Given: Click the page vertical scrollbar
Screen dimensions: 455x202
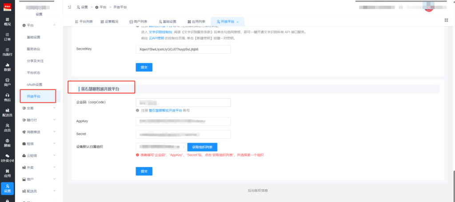Looking at the screenshot, I should point(454,185).
